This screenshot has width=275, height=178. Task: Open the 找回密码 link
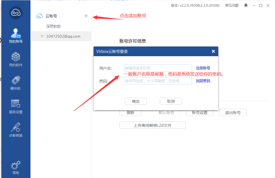click(x=203, y=81)
